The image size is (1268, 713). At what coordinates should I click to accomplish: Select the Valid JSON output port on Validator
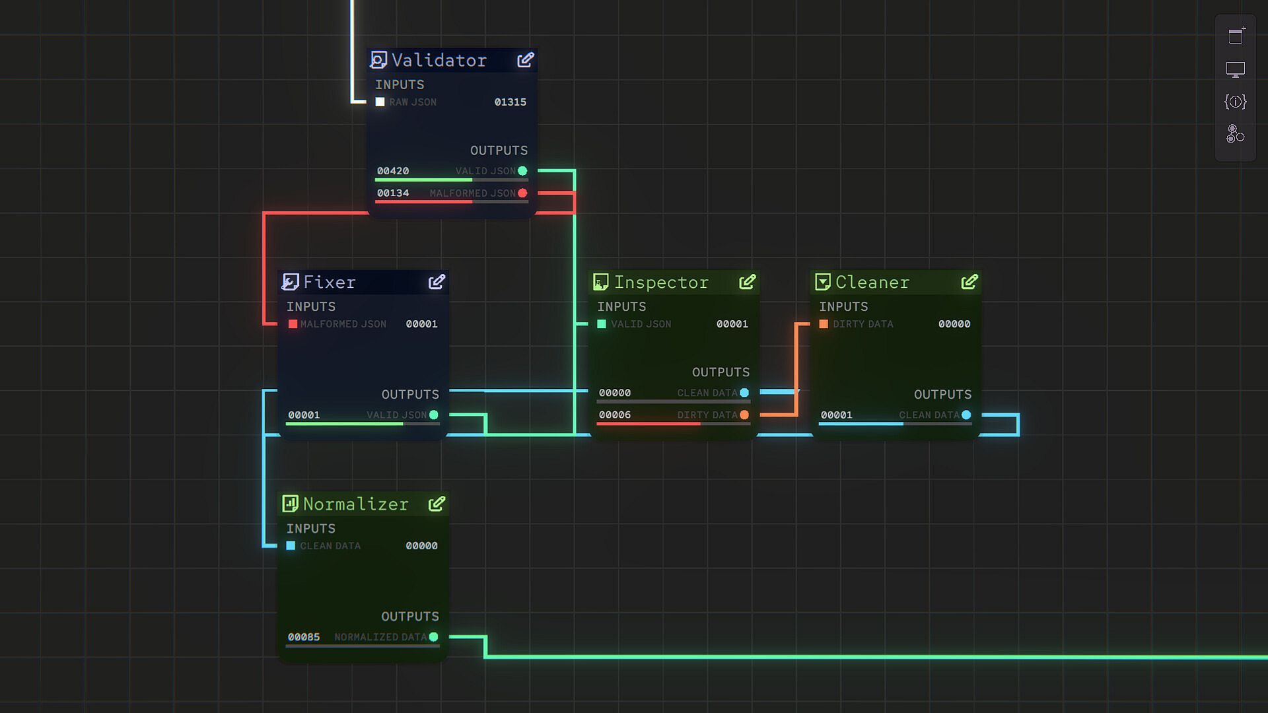tap(522, 171)
